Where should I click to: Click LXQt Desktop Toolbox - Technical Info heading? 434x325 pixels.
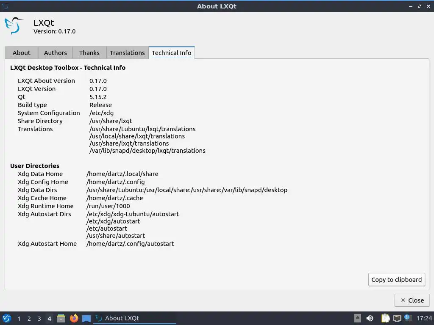click(x=68, y=68)
